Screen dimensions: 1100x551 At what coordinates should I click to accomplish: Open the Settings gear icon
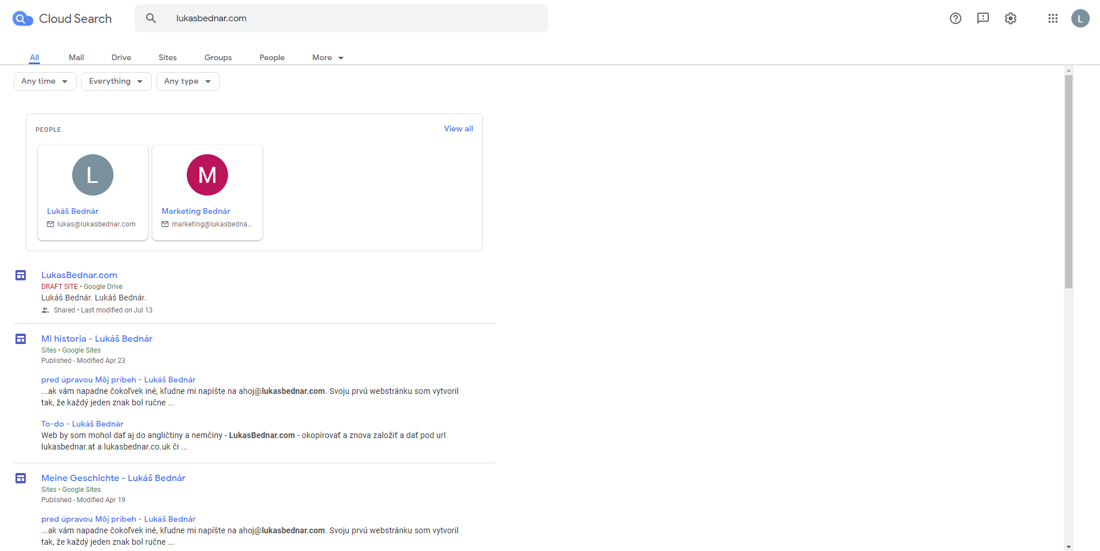coord(1011,18)
